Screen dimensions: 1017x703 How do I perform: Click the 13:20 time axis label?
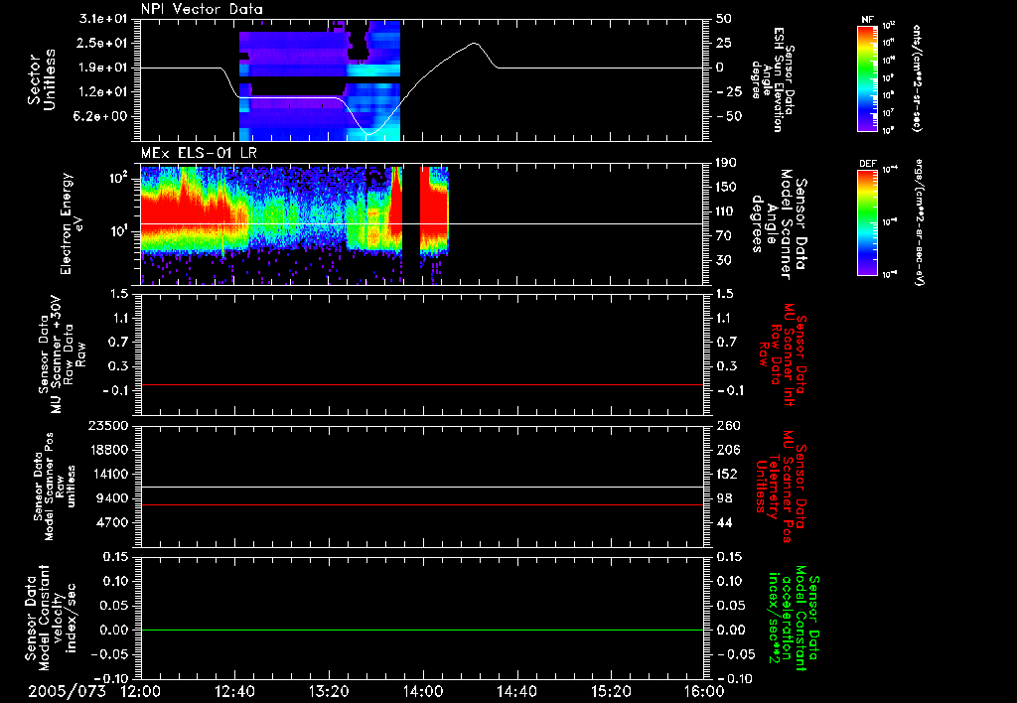[329, 691]
